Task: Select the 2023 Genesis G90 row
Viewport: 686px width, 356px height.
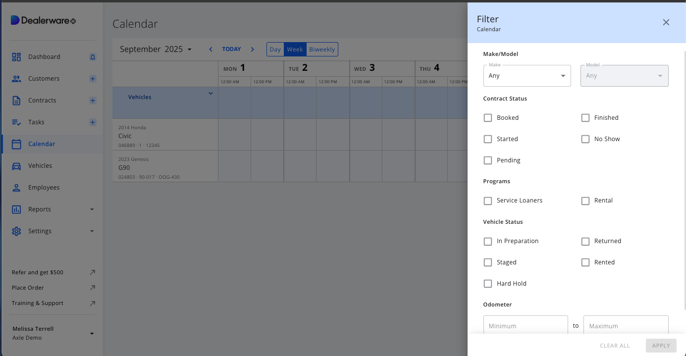Action: click(x=165, y=166)
